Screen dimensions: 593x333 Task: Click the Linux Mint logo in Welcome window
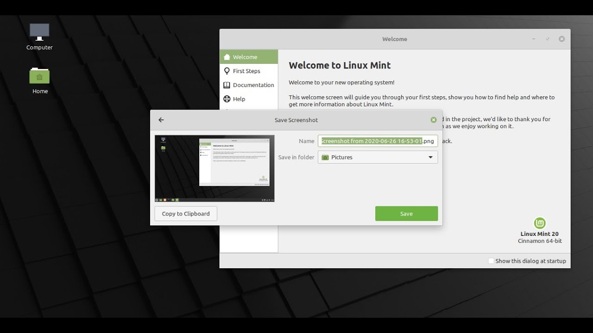click(x=540, y=223)
